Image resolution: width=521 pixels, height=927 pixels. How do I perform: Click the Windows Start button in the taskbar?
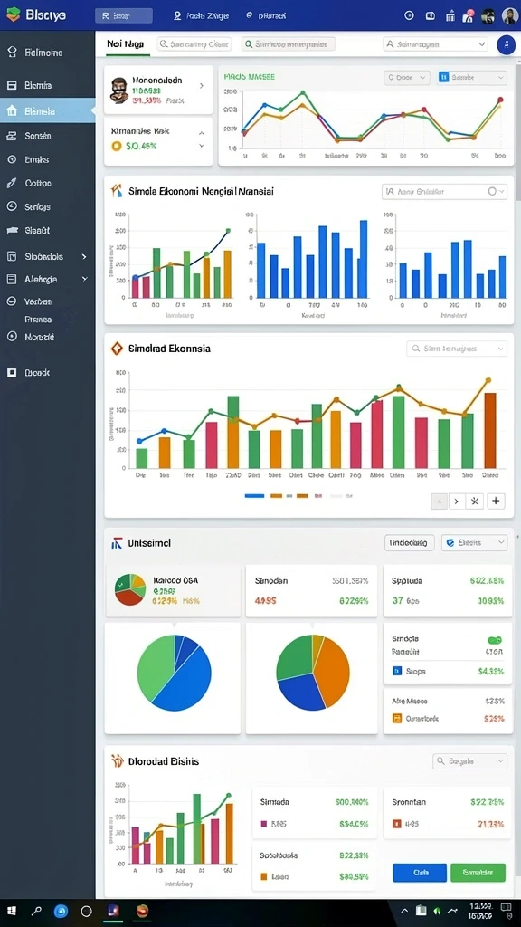(x=12, y=911)
